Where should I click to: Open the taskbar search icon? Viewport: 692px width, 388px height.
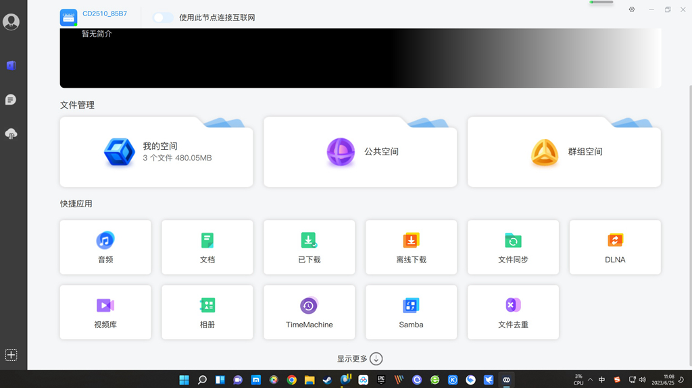(x=202, y=380)
